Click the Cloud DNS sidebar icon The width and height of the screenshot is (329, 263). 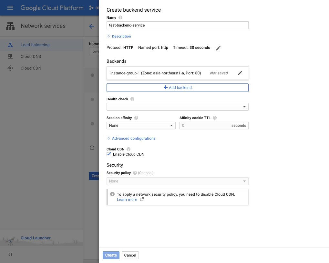point(10,56)
